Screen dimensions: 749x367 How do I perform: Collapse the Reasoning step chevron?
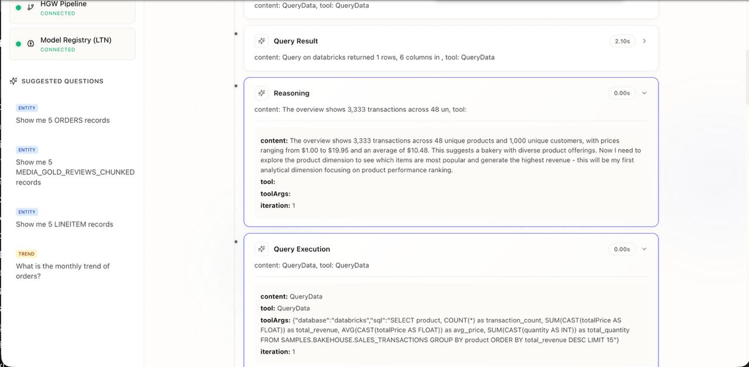point(644,93)
